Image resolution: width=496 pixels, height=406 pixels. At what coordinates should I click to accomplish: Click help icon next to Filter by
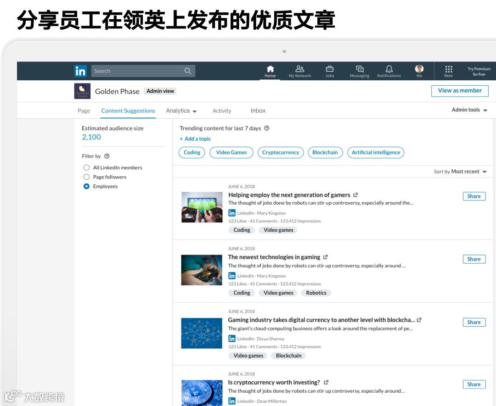[107, 156]
